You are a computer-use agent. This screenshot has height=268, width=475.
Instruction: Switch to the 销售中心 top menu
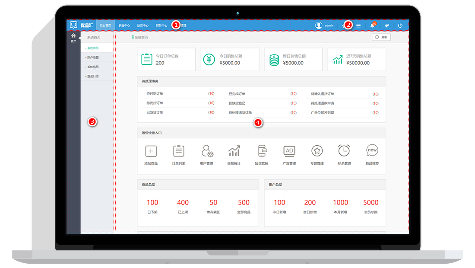(124, 26)
